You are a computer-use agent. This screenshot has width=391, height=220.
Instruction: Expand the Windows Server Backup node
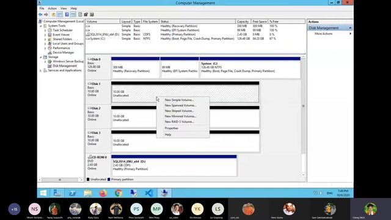click(45, 62)
